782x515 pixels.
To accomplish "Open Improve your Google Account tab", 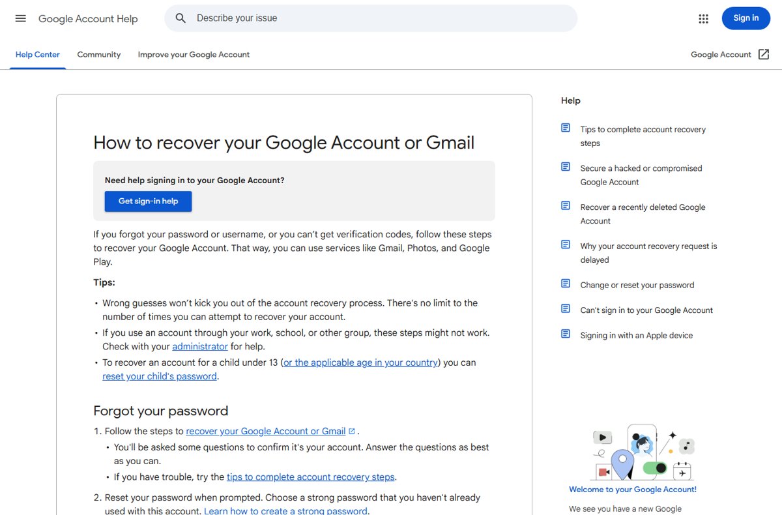I will (x=194, y=55).
